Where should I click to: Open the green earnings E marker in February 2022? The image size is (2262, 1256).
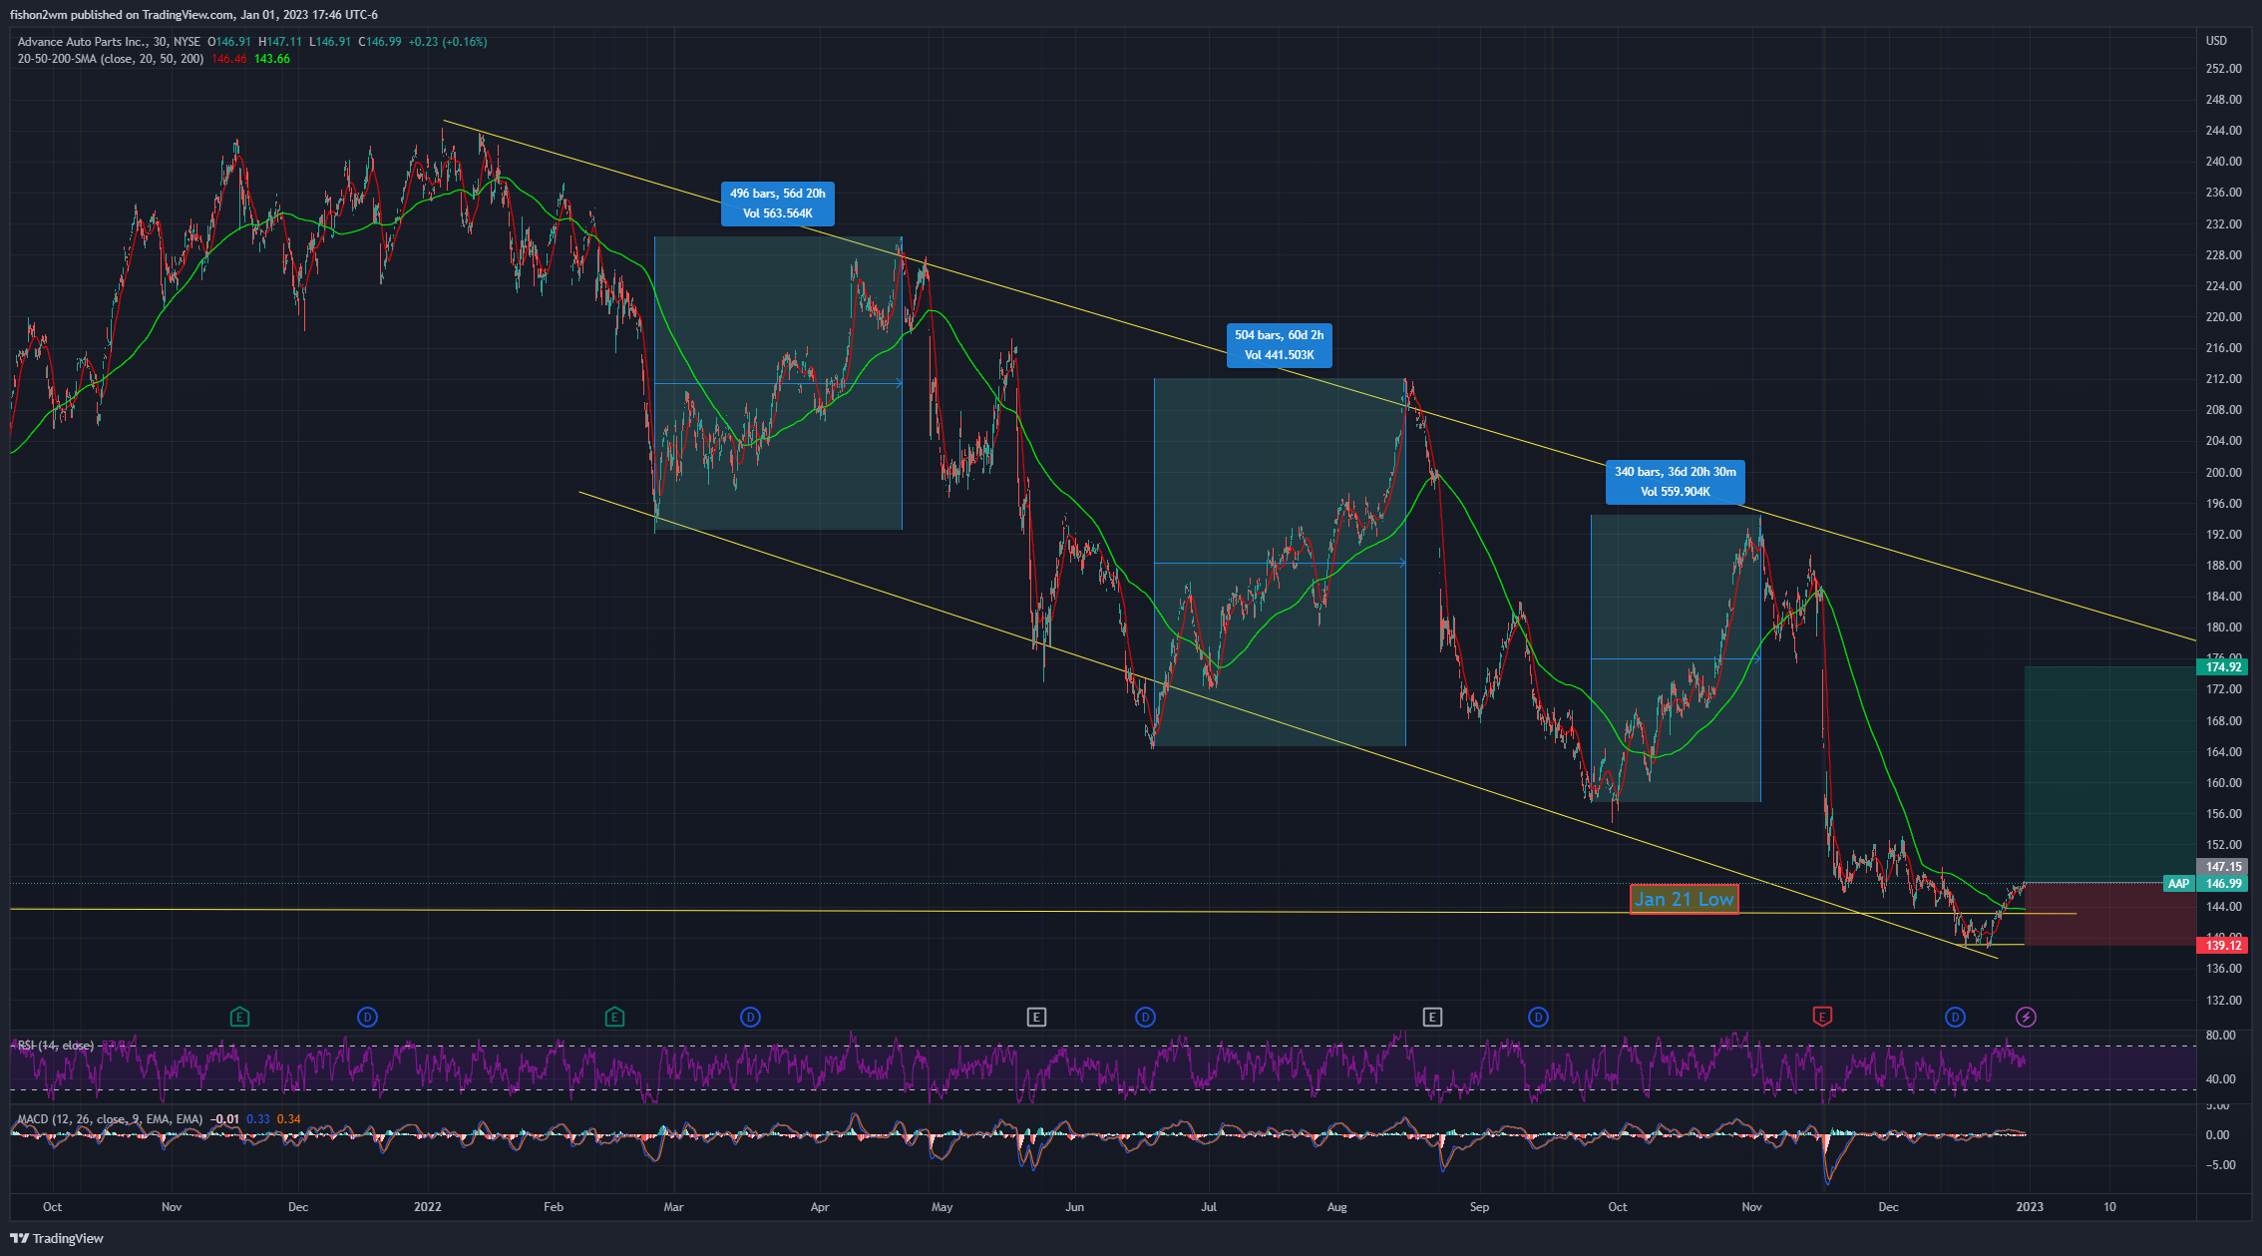pyautogui.click(x=614, y=1017)
